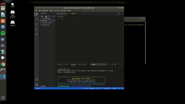Launch Google Chrome from the dock
The image size is (185, 104).
point(3,64)
